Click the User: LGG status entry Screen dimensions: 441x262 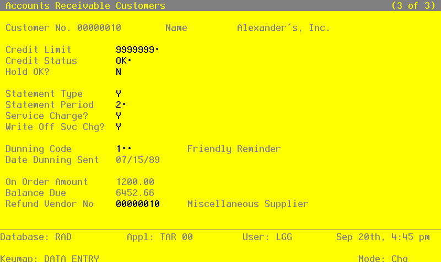tap(267, 237)
